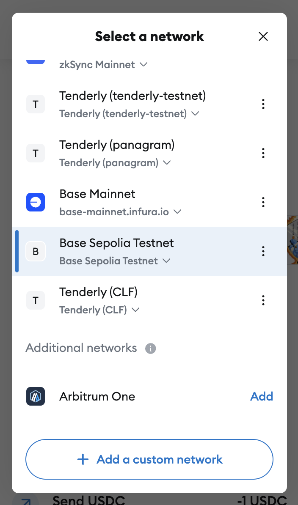Add the Arbitrum One network

262,396
